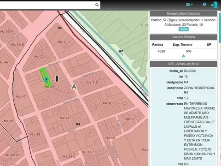Click the Sup. Terreno value 806

188,51
